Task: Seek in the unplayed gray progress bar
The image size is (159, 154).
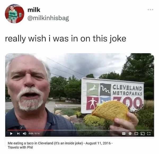Action: pyautogui.click(x=102, y=130)
